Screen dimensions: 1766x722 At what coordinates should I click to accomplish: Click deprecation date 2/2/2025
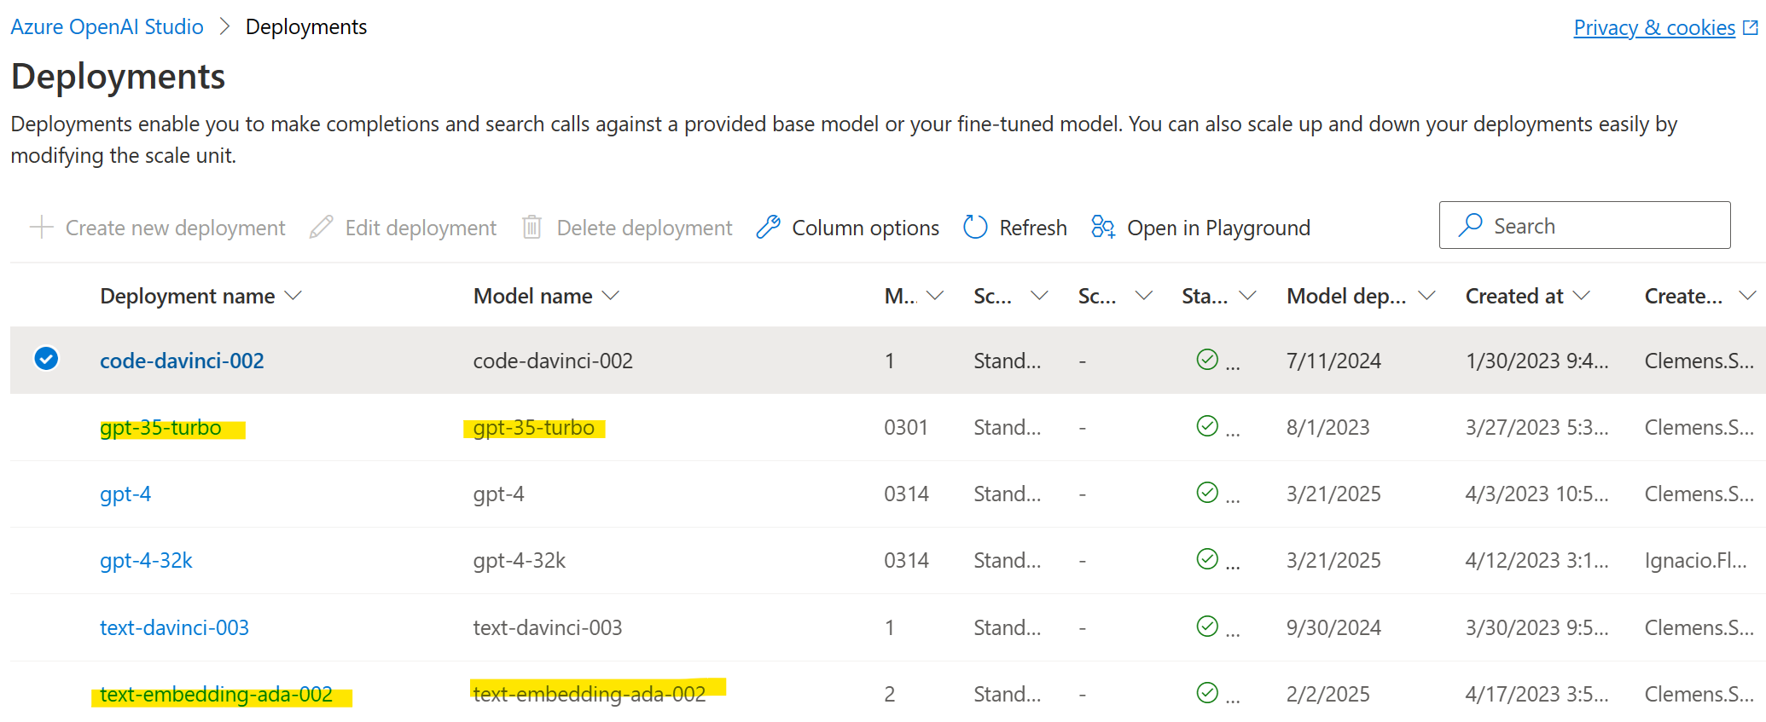tap(1327, 694)
